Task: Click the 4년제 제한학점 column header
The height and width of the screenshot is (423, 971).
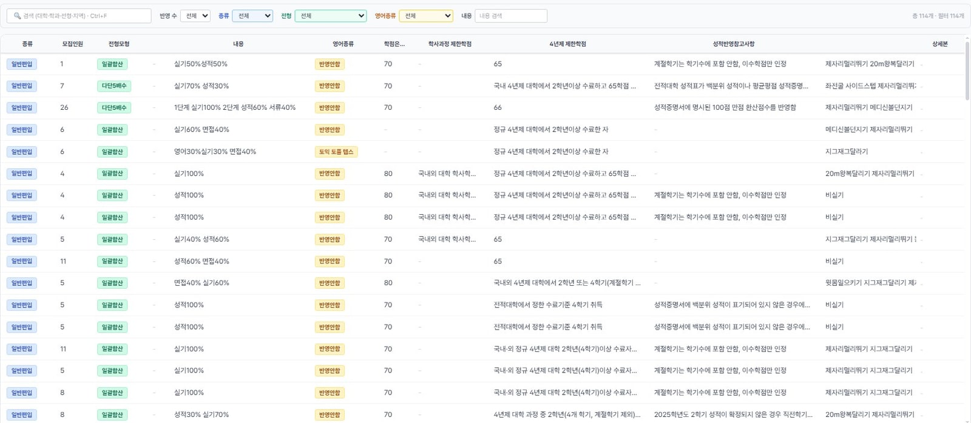Action: (x=567, y=44)
